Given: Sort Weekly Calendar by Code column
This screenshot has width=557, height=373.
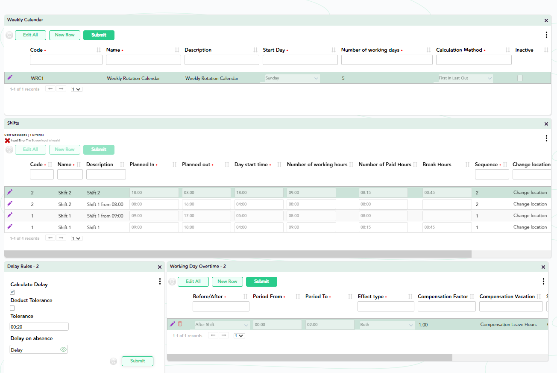Looking at the screenshot, I should click(x=99, y=50).
